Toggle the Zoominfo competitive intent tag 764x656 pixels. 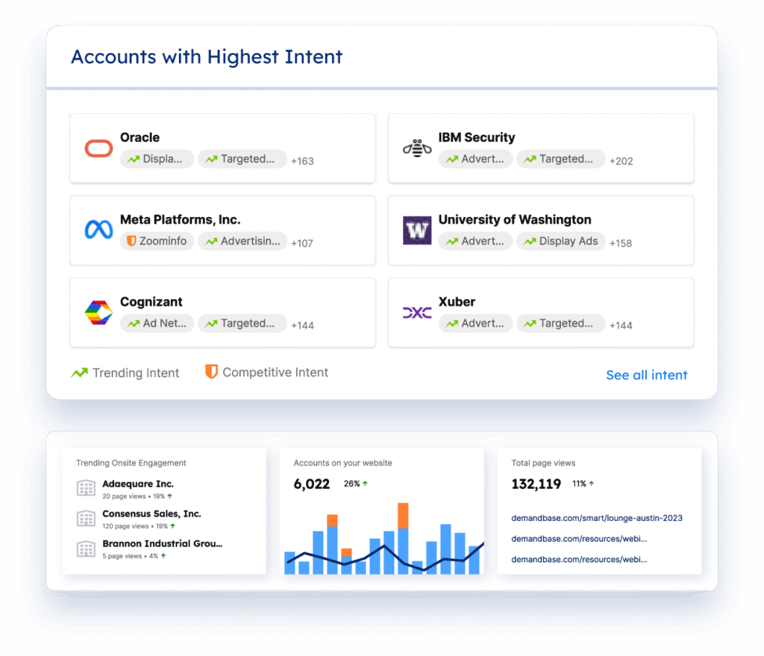(157, 241)
